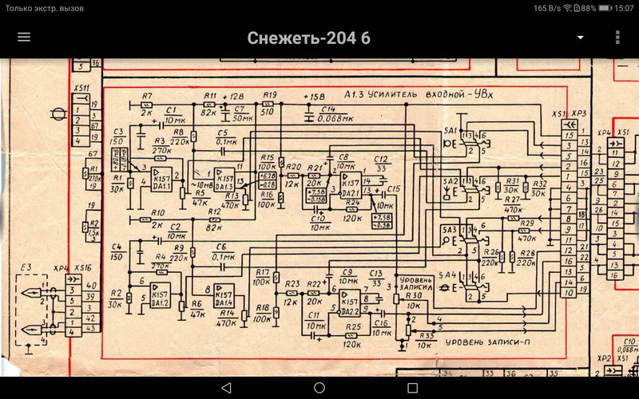Tap the R10 2к resistor label
The width and height of the screenshot is (639, 399).
[x=157, y=220]
